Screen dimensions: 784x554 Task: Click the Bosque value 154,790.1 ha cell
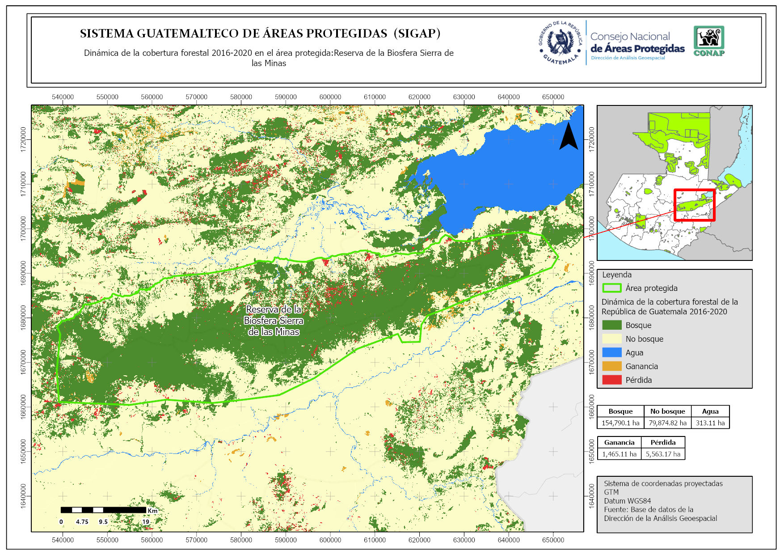620,423
